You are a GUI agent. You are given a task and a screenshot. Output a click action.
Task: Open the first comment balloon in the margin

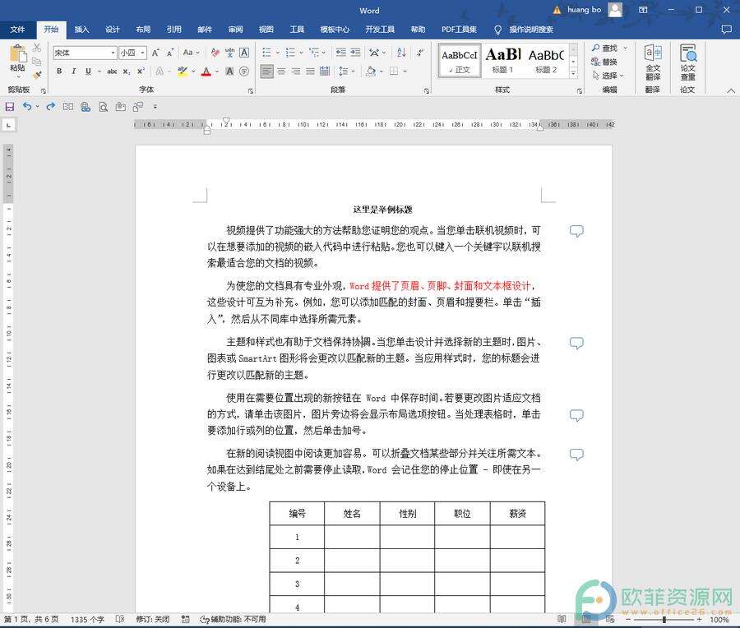click(x=576, y=231)
